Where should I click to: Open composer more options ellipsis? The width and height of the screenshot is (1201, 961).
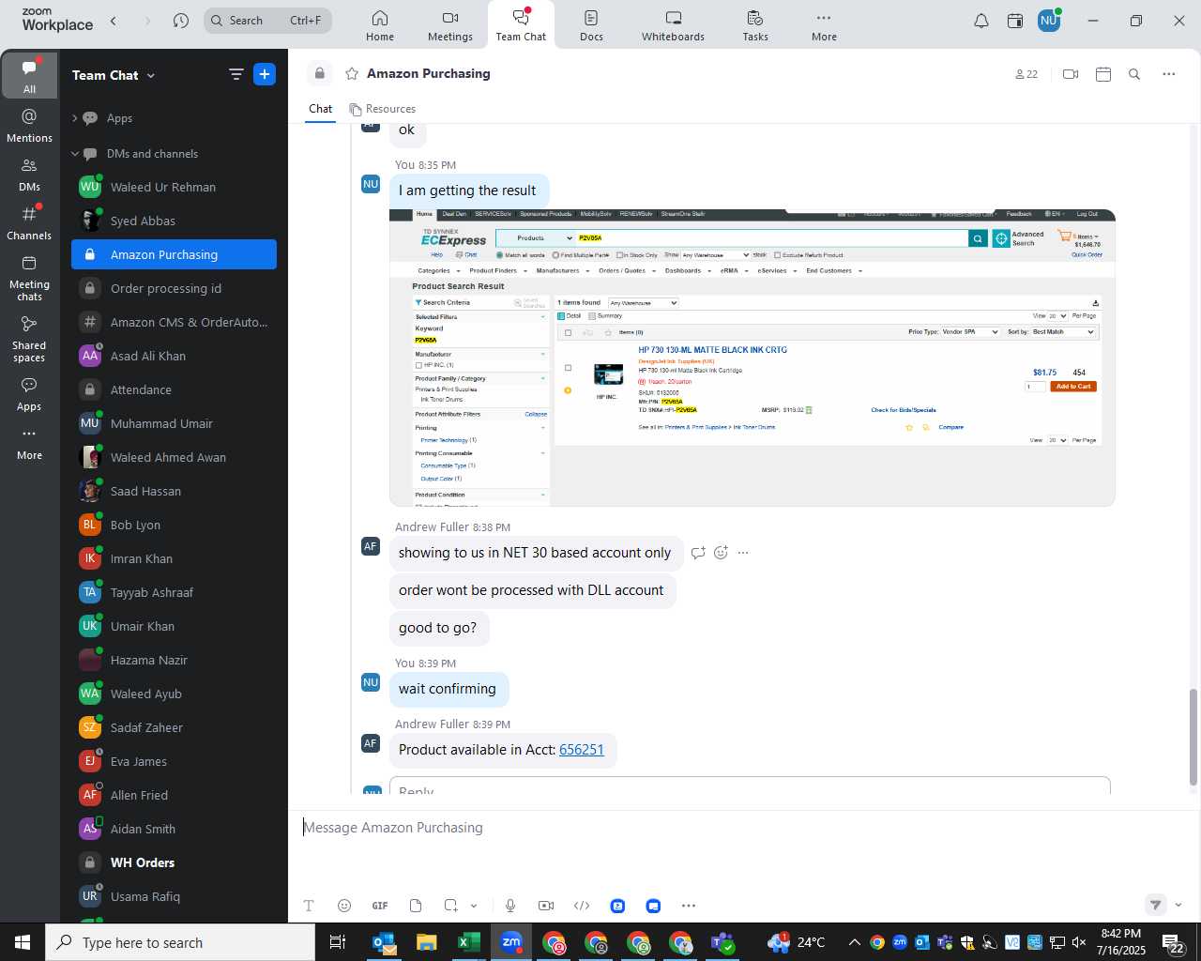tap(689, 906)
